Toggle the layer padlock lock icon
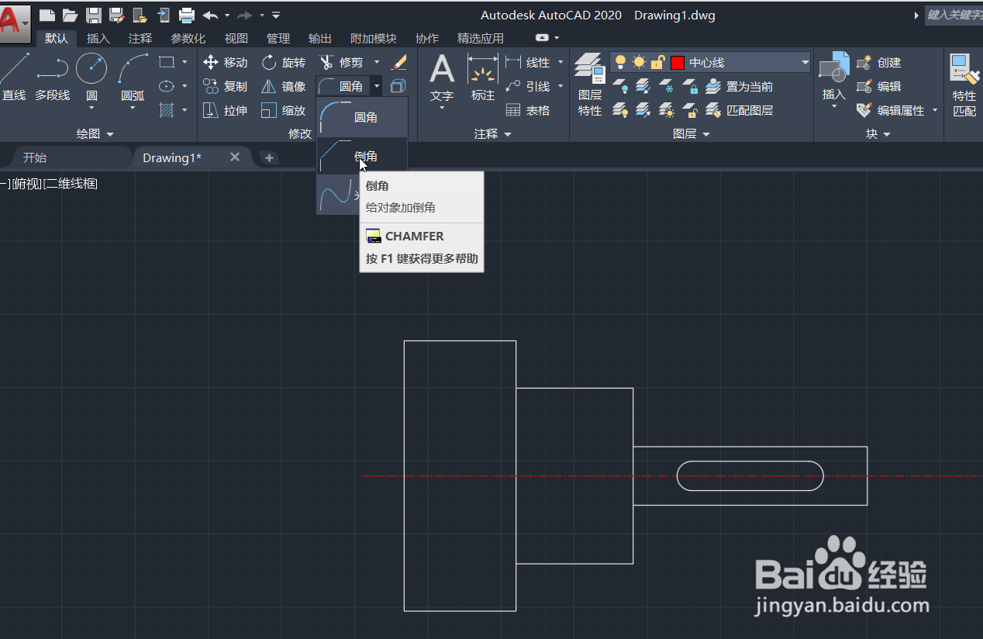Viewport: 983px width, 639px height. pos(657,62)
